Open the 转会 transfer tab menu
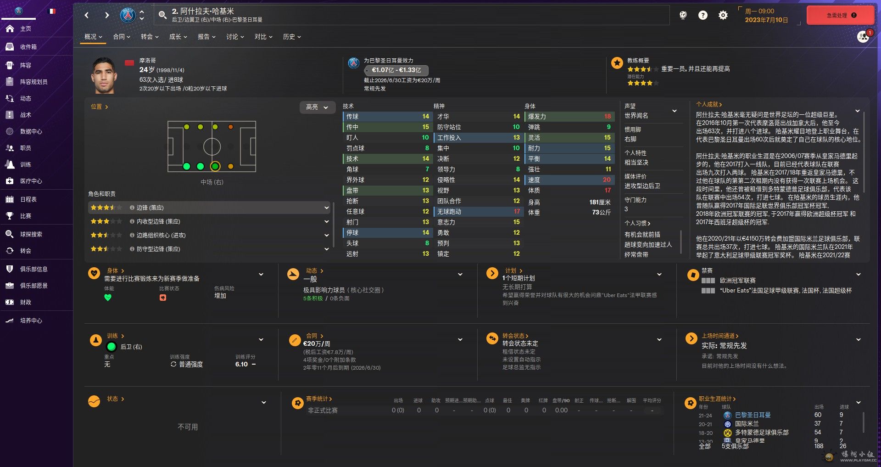 coord(150,37)
